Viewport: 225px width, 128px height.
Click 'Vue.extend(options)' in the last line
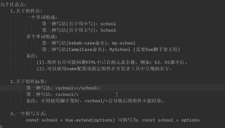[90, 120]
